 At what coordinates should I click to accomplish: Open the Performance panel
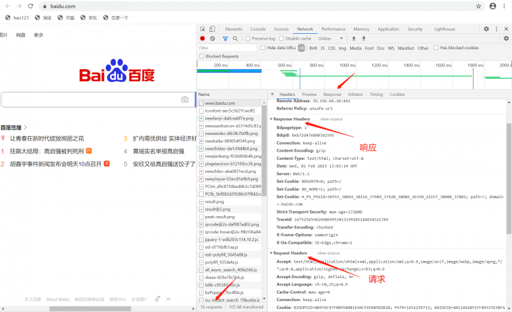pos(333,29)
